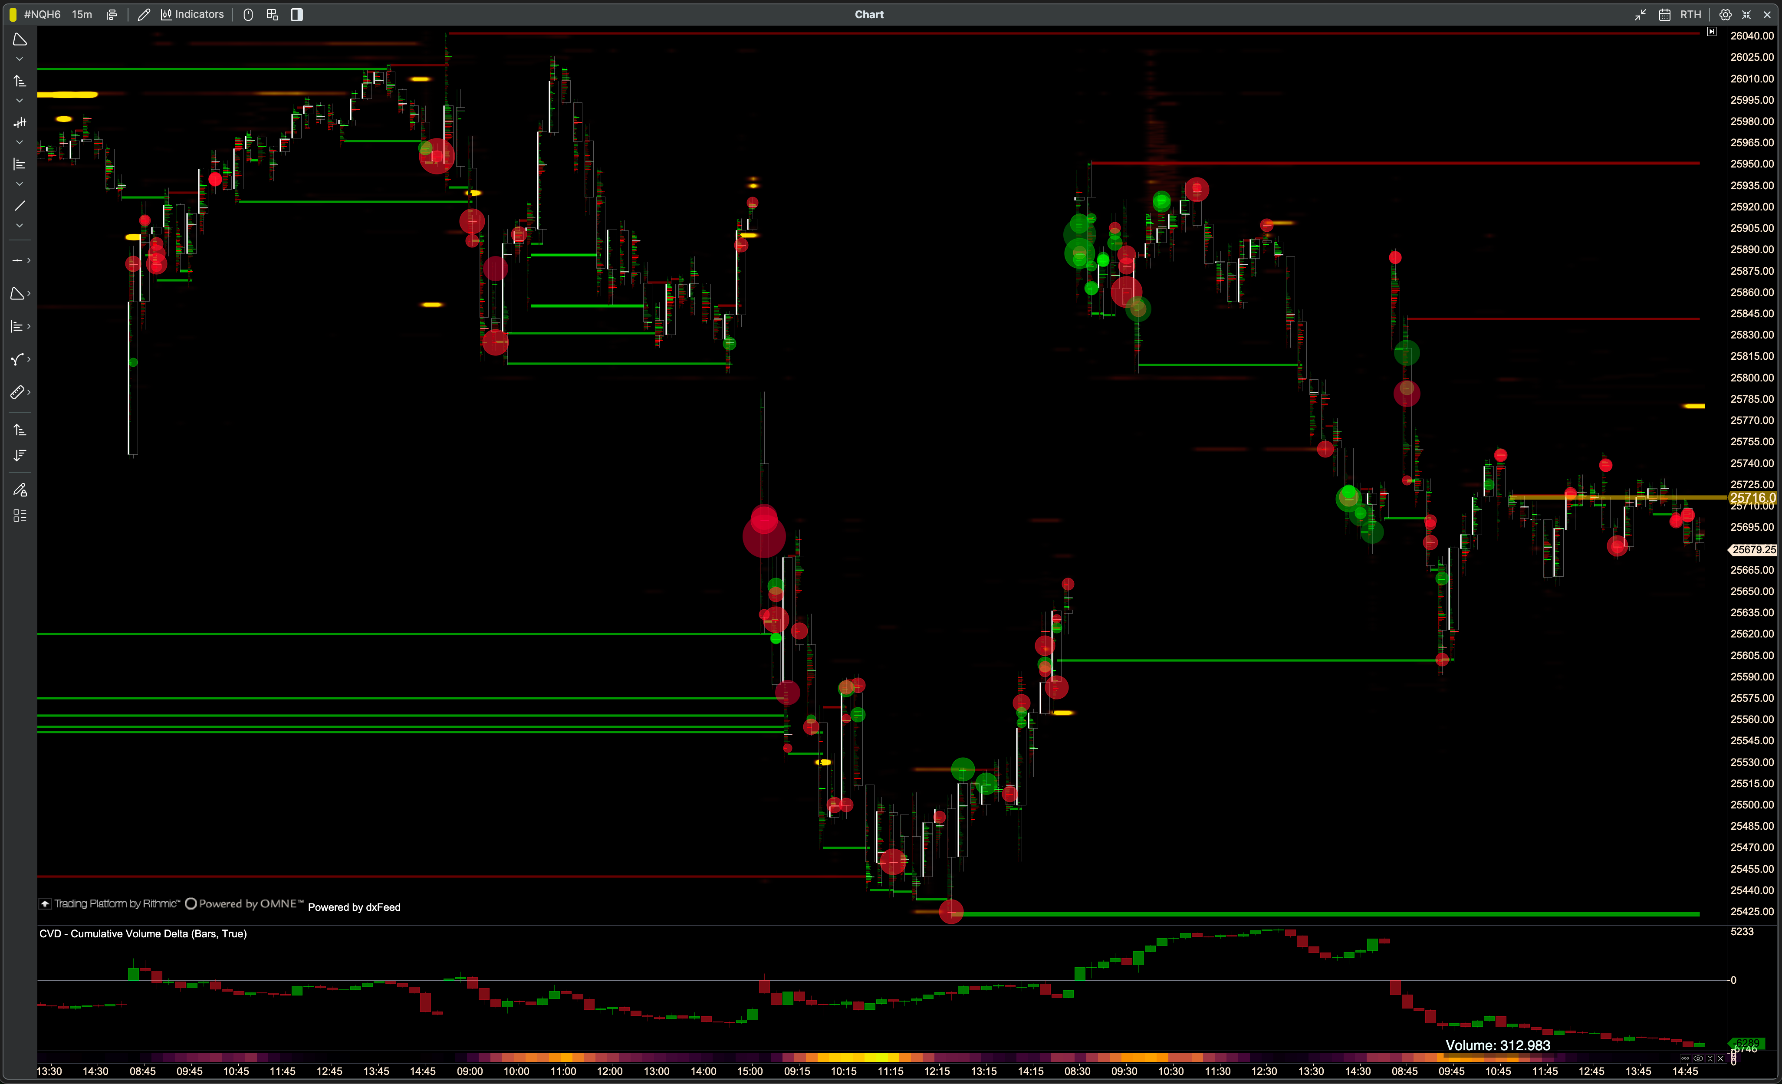Click the yellow symbol link color swatch

click(12, 14)
